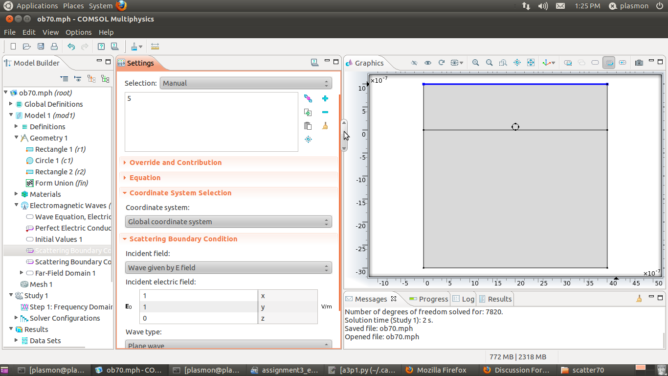
Task: Toggle the Show Selected Only eye icon
Action: 428,63
